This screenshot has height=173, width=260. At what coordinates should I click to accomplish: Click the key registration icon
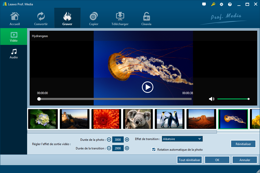pyautogui.click(x=213, y=4)
